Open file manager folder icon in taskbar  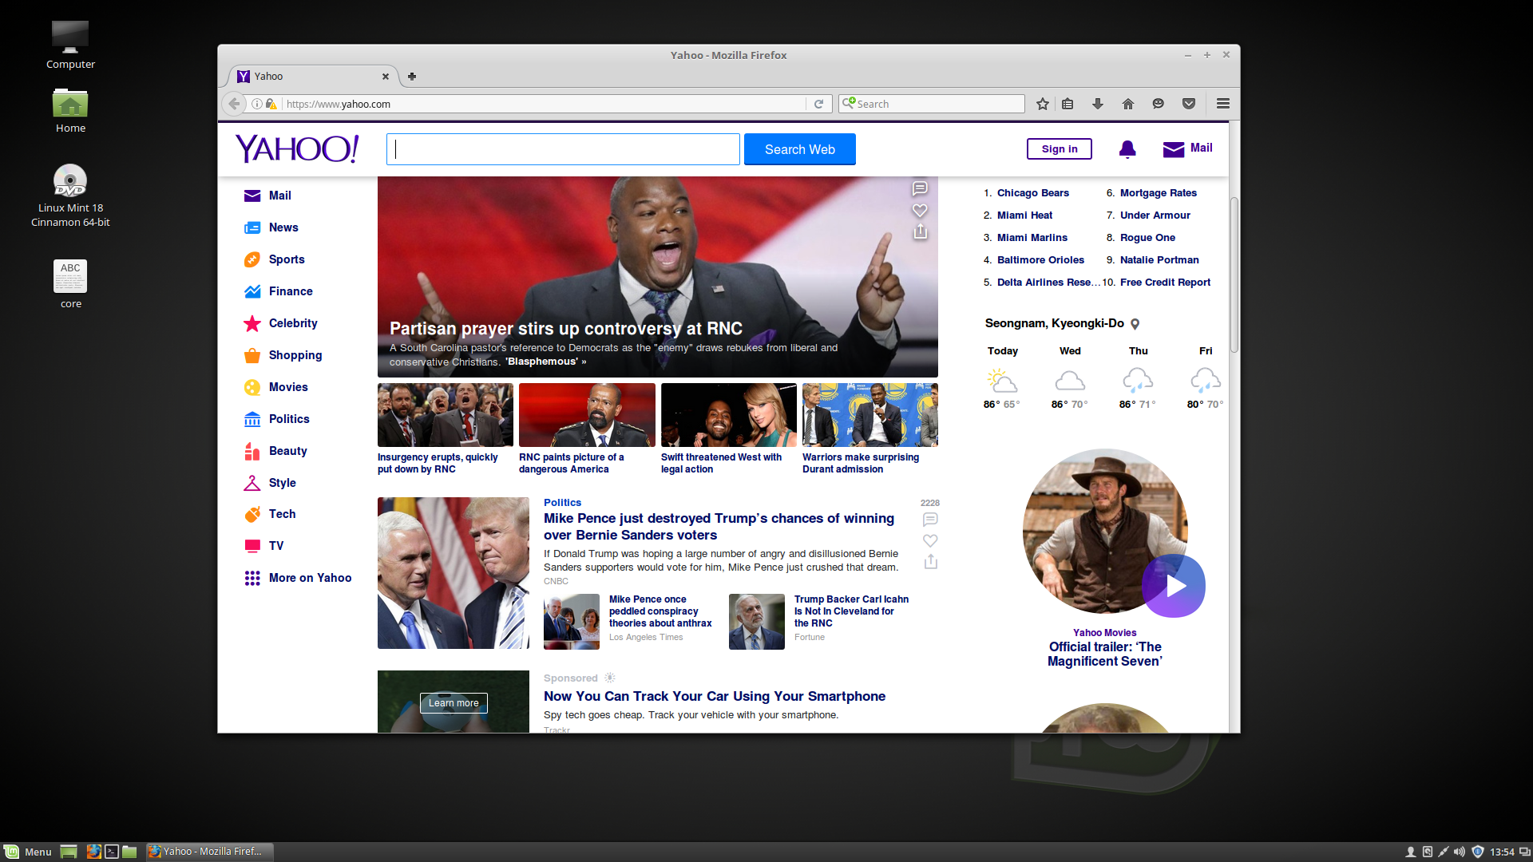[x=129, y=852]
